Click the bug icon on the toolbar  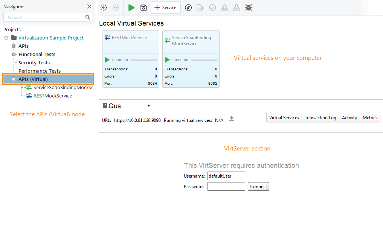pyautogui.click(x=249, y=8)
